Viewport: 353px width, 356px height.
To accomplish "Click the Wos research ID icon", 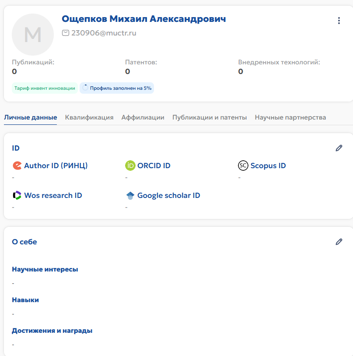I will [x=17, y=195].
